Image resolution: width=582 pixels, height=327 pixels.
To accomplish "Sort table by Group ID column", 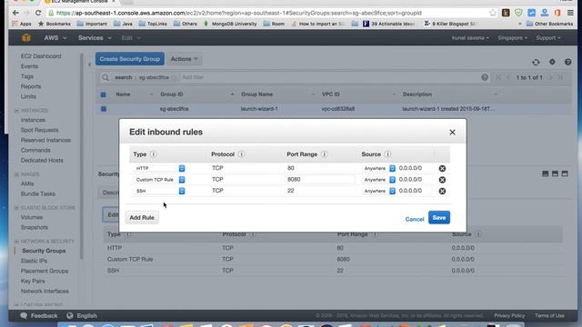I will [172, 94].
